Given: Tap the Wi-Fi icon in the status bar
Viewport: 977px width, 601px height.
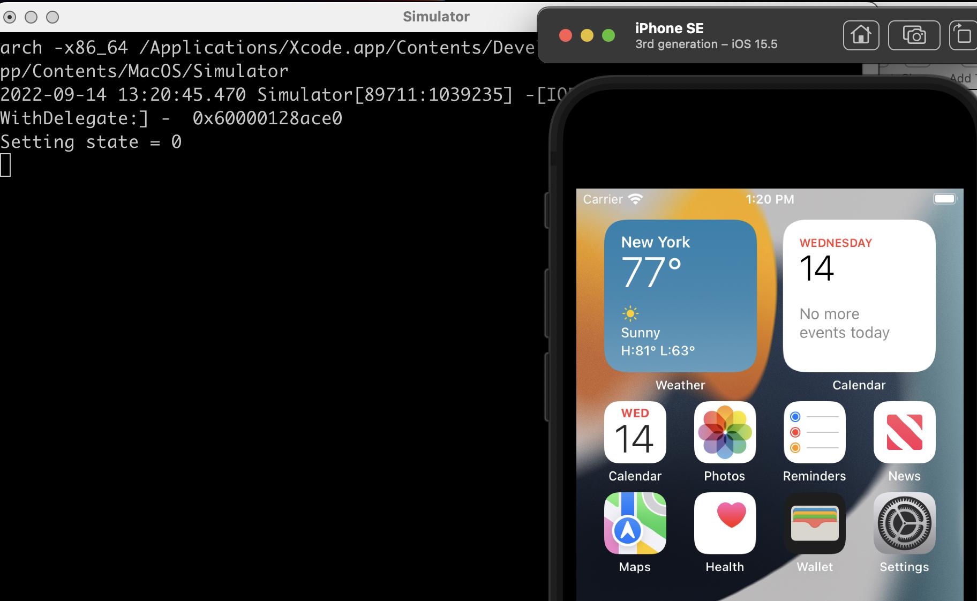Looking at the screenshot, I should pos(635,199).
